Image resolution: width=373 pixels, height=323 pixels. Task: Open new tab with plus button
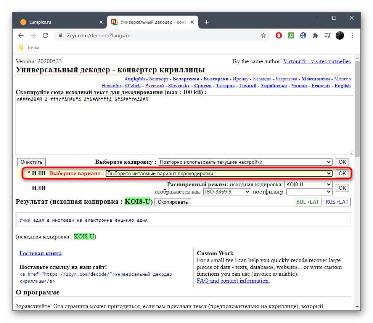point(207,22)
